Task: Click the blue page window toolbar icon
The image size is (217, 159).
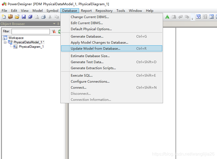Action: [211, 17]
